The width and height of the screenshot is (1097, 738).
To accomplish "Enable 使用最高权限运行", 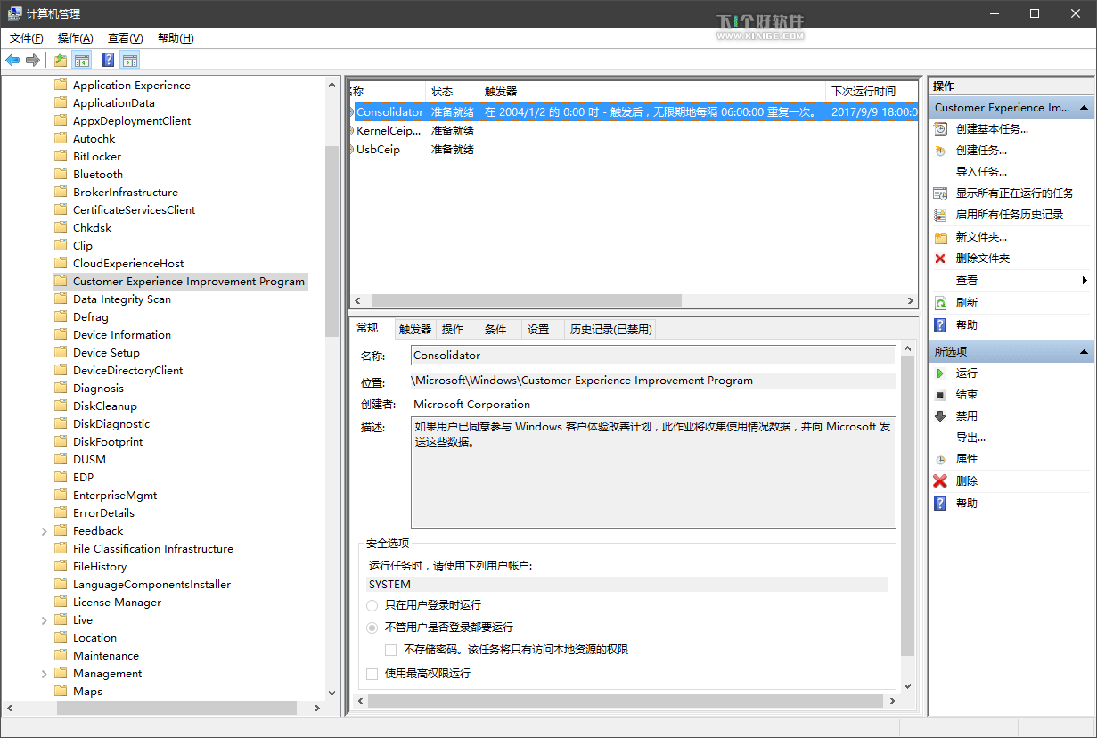I will [x=372, y=674].
